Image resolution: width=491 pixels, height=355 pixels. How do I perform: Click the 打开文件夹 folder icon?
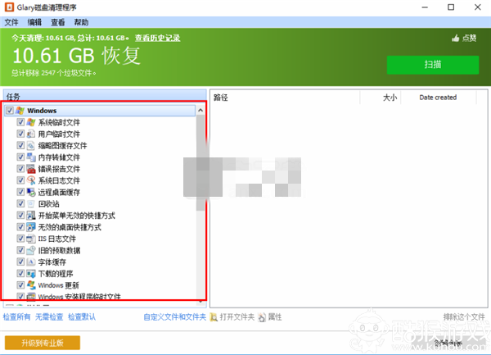(x=214, y=317)
